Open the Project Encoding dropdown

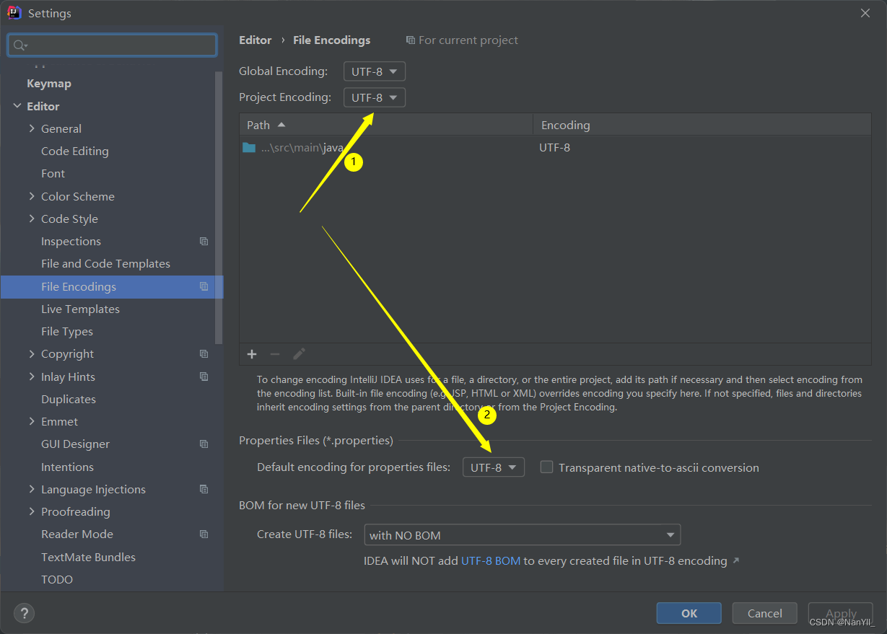375,97
